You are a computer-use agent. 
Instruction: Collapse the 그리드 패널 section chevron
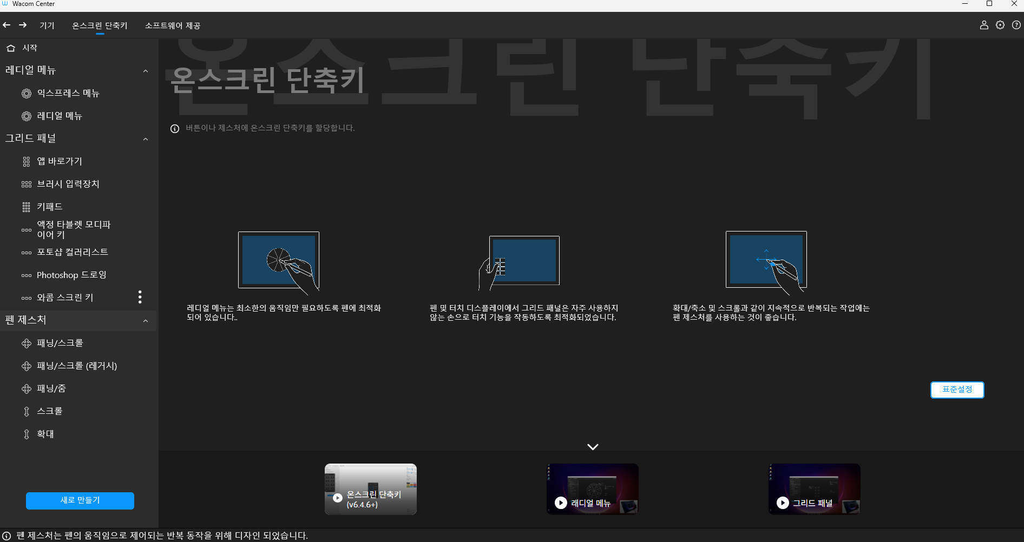tap(146, 139)
